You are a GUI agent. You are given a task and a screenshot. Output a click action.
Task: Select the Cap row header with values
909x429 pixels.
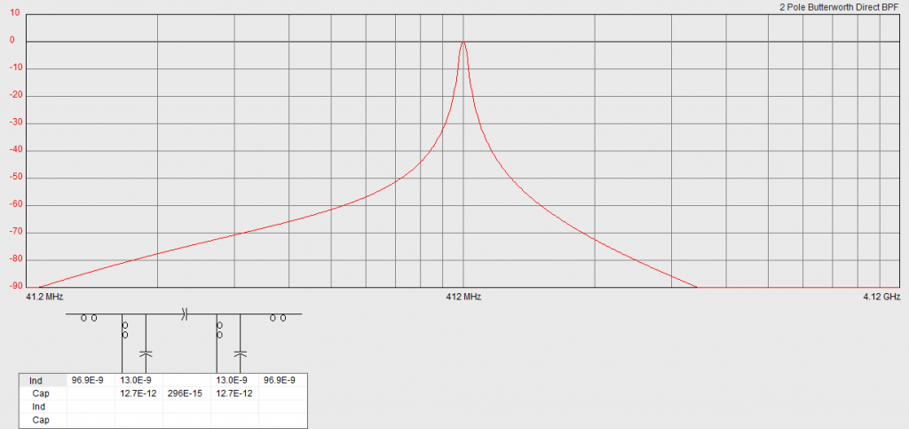pos(43,393)
